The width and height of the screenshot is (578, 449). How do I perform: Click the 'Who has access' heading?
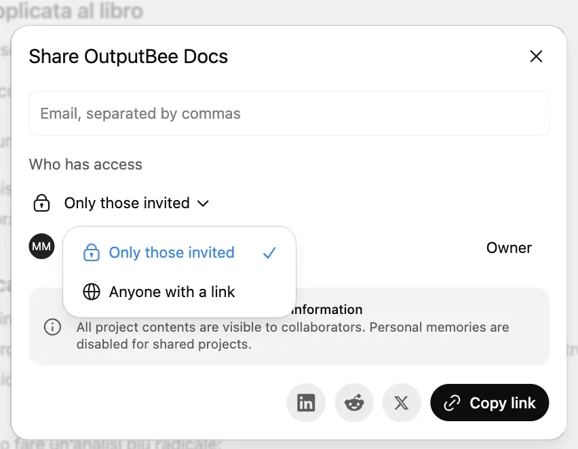coord(85,164)
